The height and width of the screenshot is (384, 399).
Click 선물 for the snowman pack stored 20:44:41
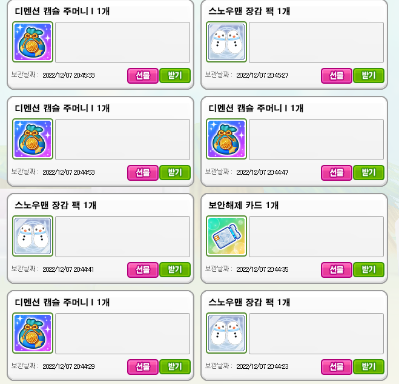143,269
